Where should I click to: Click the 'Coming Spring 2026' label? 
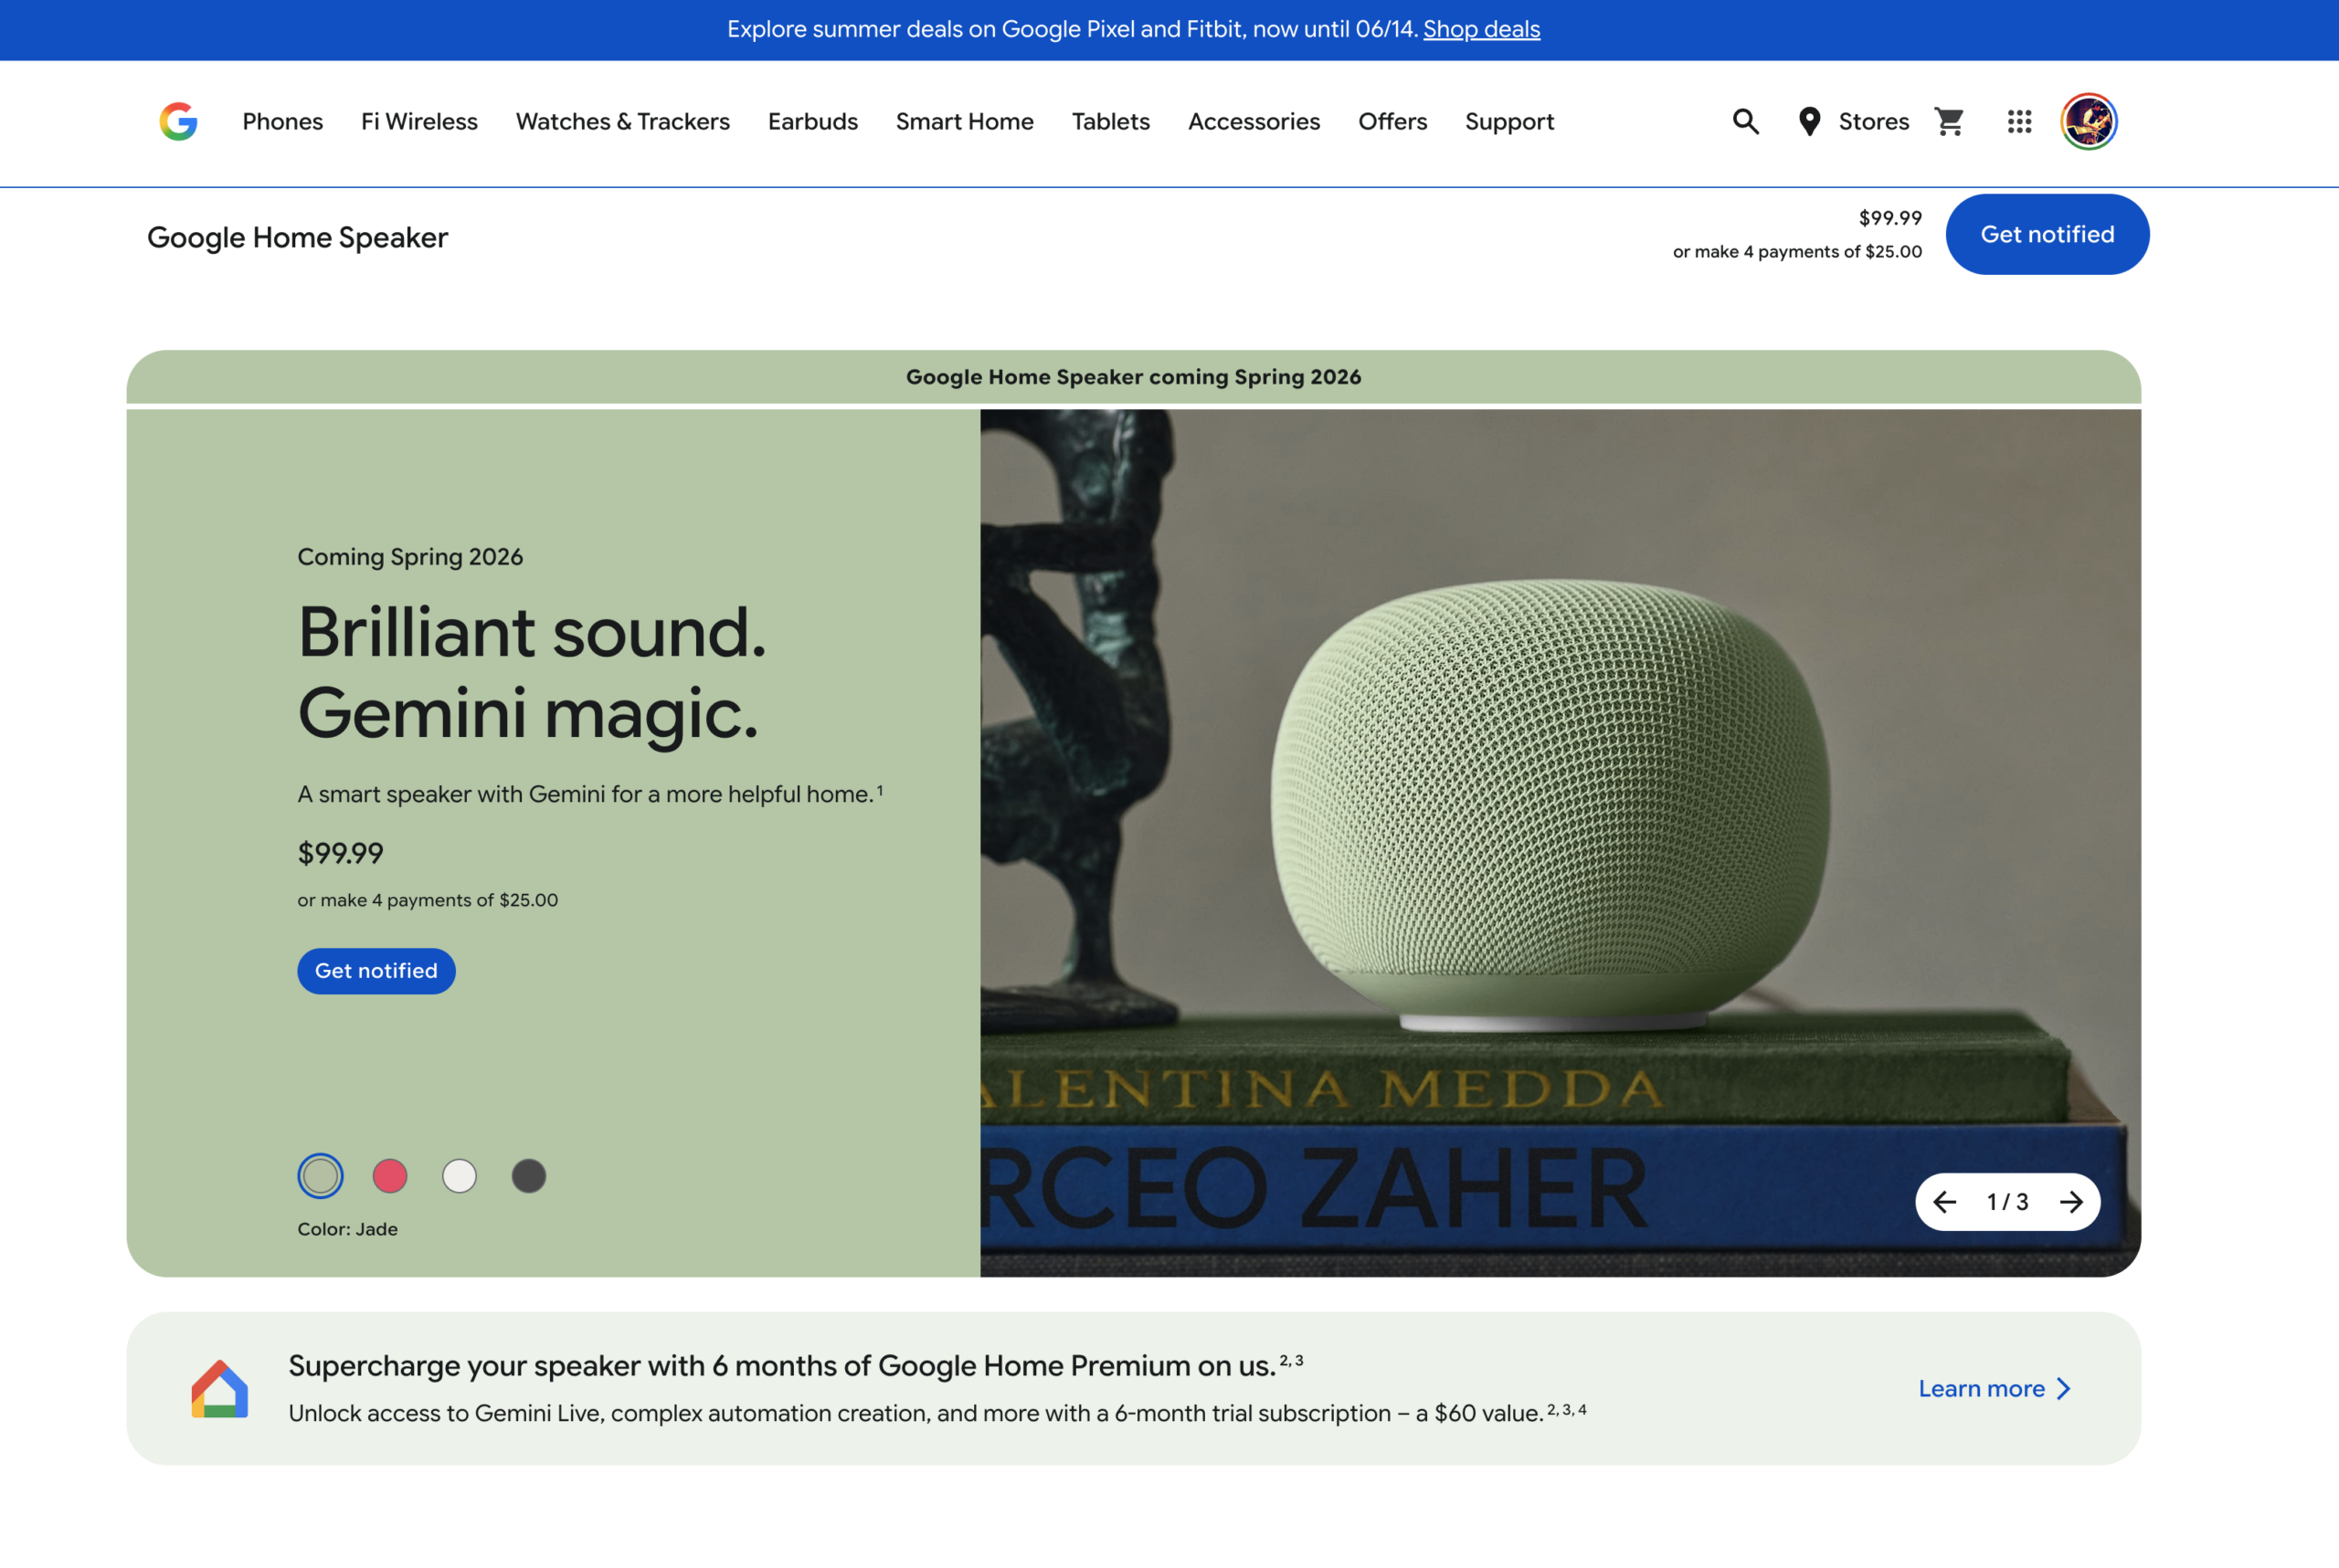pyautogui.click(x=410, y=557)
